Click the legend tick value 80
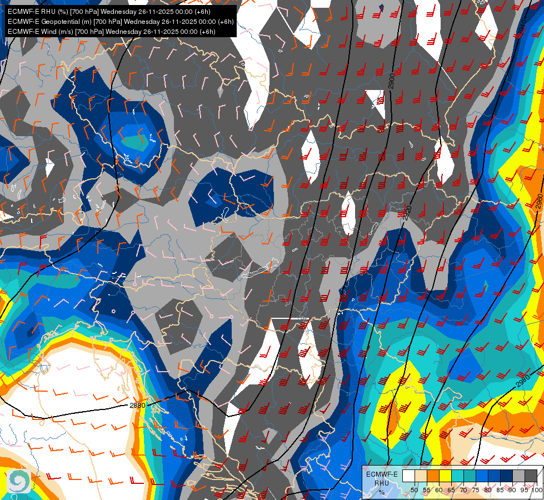544x500 pixels. 488,491
